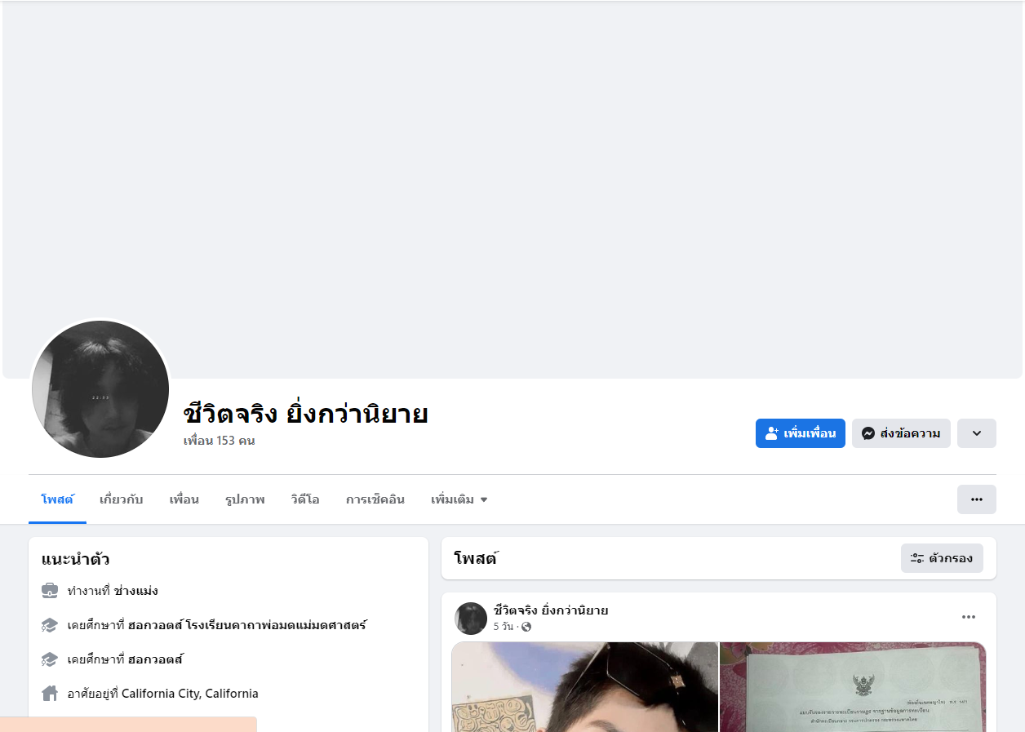Open the three-dot menu beside the tabs

pos(977,499)
